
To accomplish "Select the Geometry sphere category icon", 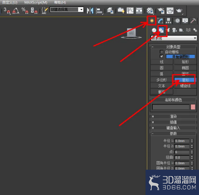I will point(154,30).
